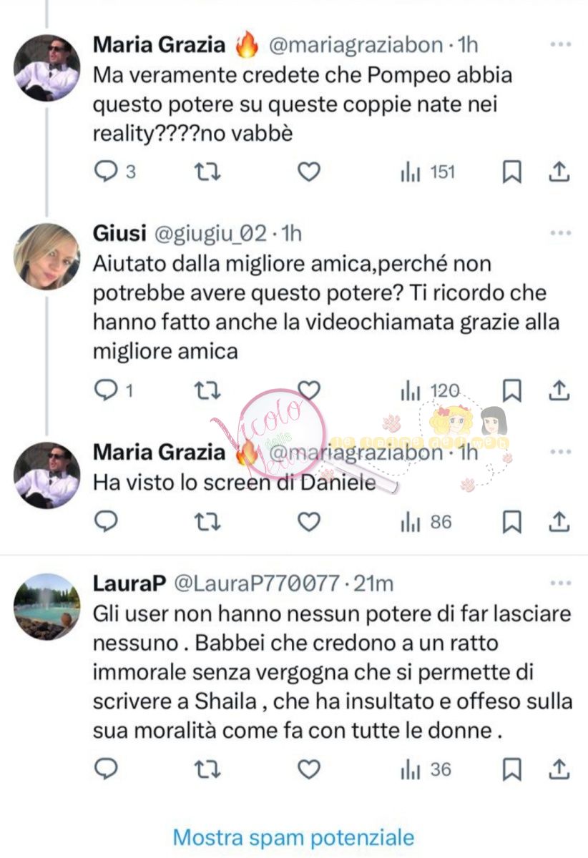The image size is (588, 858).
Task: Share the tweet with 151 views
Action: [x=560, y=172]
